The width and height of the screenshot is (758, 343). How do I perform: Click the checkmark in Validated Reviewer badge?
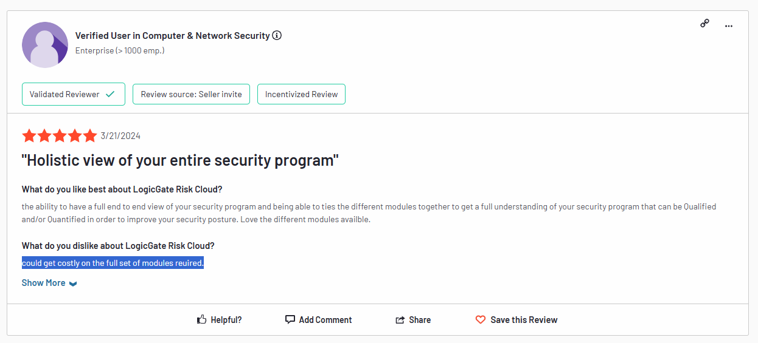[x=110, y=94]
